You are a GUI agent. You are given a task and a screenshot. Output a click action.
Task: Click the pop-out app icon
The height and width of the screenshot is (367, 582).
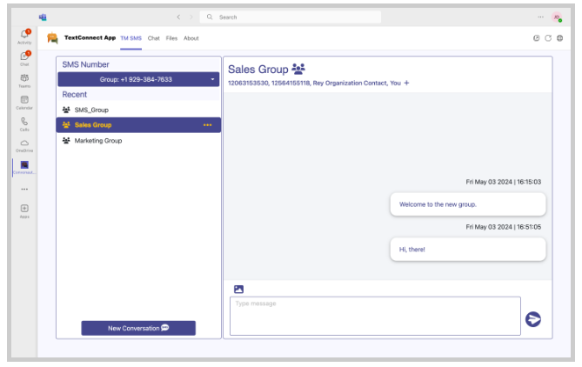[x=536, y=38]
